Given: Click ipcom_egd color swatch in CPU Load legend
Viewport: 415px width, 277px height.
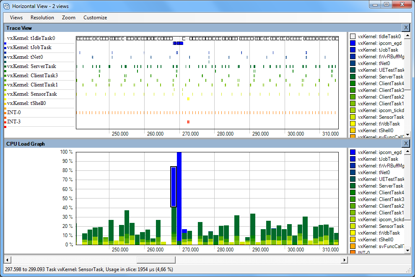Looking at the screenshot, I should pyautogui.click(x=353, y=152).
